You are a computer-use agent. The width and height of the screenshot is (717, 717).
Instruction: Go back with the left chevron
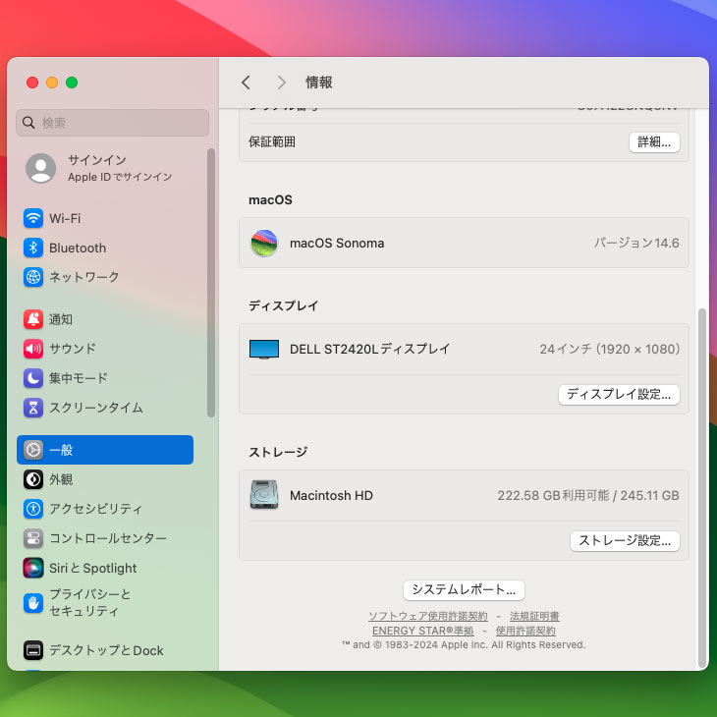pyautogui.click(x=246, y=83)
